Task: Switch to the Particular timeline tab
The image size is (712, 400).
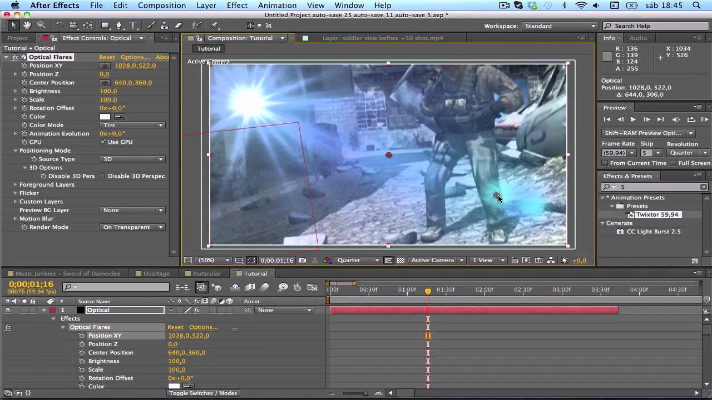Action: [206, 273]
